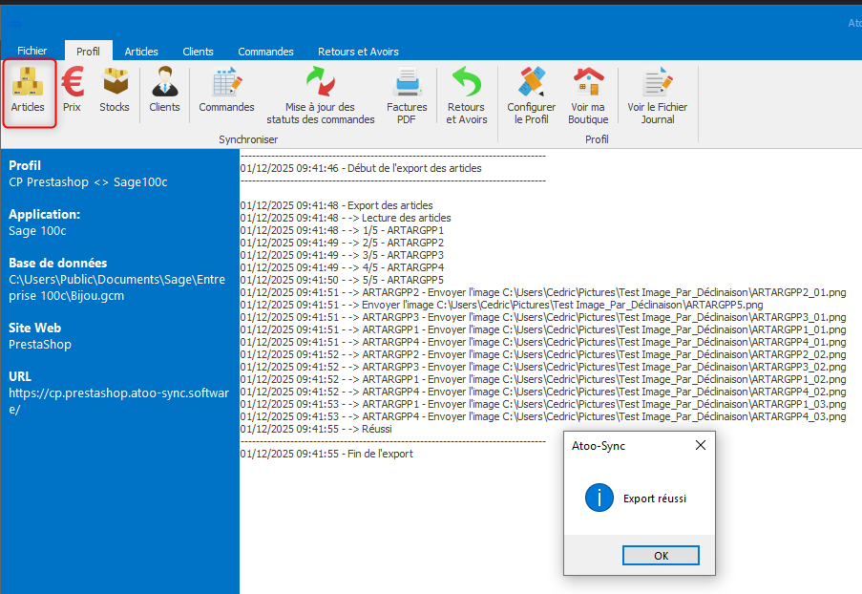Switch to the Clients ribbon tab
The width and height of the screenshot is (862, 594).
(x=198, y=52)
